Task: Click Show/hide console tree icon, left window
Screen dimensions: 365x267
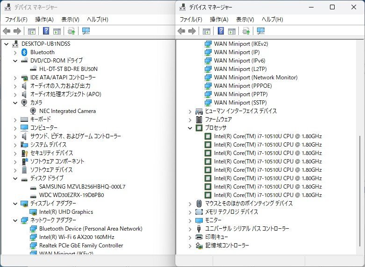Action: pyautogui.click(x=32, y=31)
